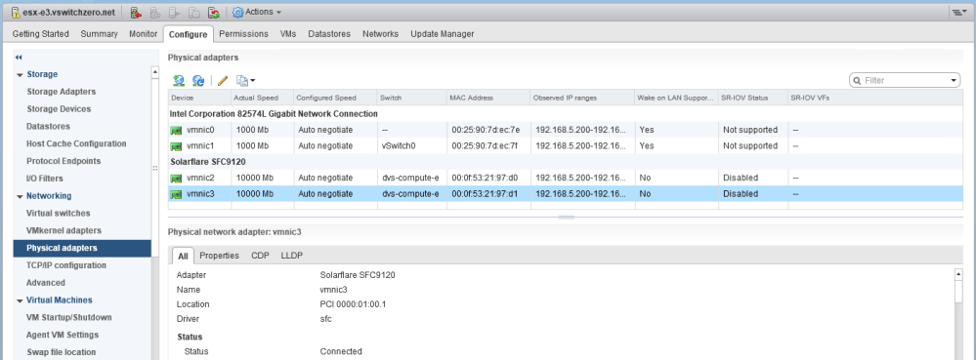Select the Properties sub-tab

coord(219,256)
